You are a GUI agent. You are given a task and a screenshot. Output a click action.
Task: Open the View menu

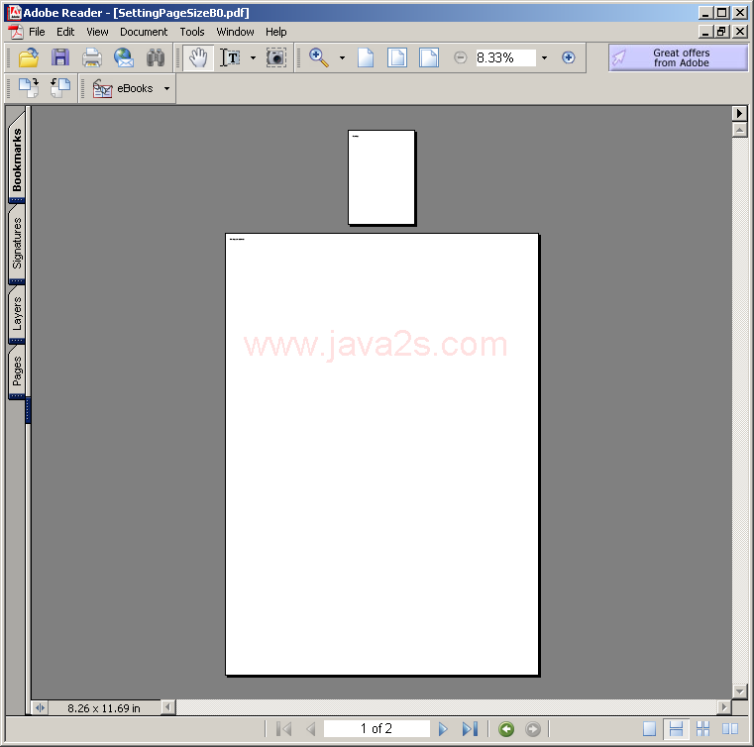[x=97, y=32]
